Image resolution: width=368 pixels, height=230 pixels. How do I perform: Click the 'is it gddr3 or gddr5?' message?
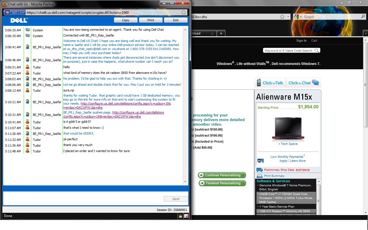click(77, 122)
